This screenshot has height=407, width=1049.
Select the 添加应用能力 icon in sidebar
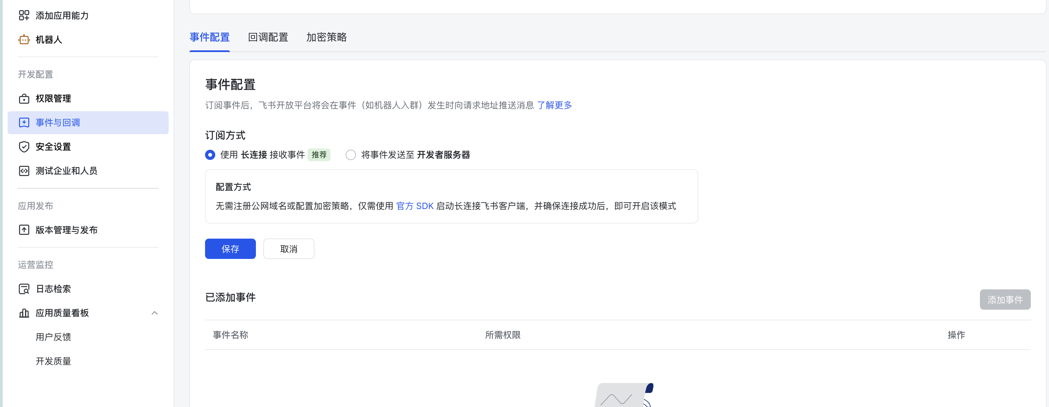24,15
